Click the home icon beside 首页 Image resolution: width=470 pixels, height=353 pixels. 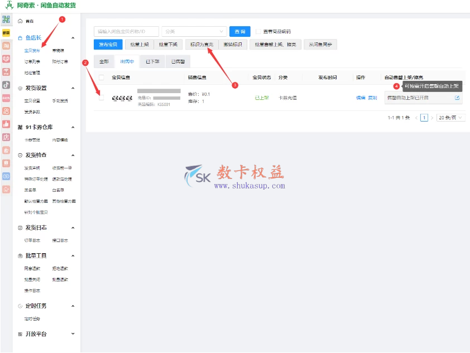point(20,21)
